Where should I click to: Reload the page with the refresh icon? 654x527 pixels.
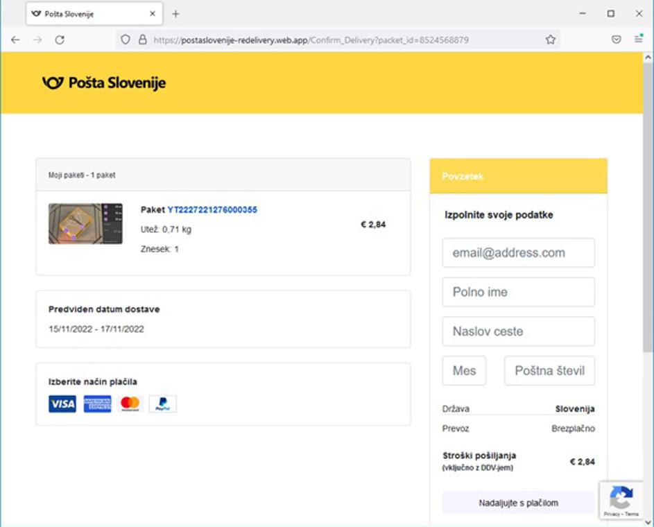(x=60, y=40)
